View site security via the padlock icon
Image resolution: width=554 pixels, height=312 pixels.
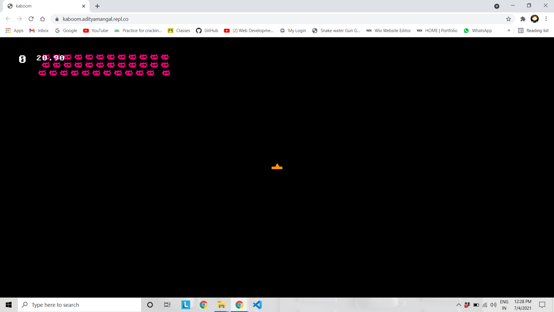point(57,19)
